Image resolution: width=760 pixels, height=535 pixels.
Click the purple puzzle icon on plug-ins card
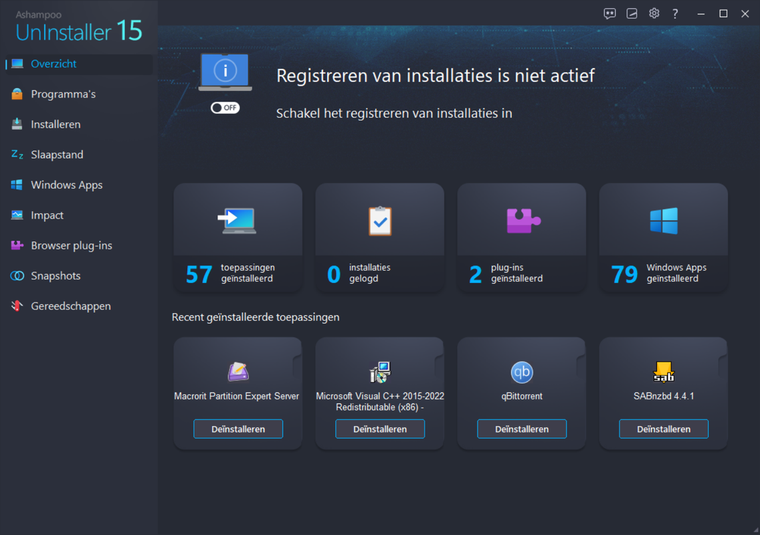(x=523, y=221)
